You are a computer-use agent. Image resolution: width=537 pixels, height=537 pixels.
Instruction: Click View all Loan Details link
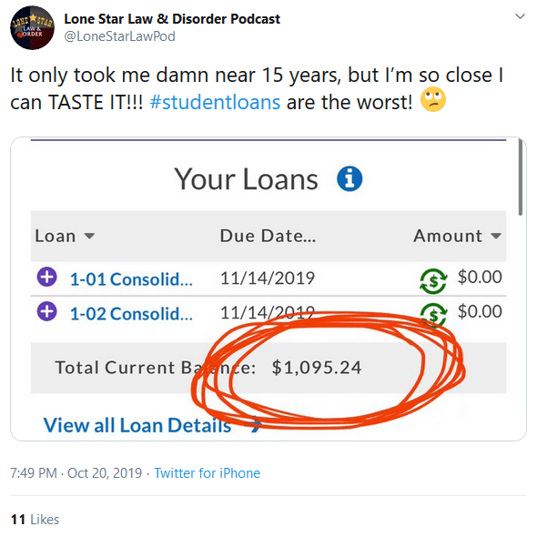[152, 425]
